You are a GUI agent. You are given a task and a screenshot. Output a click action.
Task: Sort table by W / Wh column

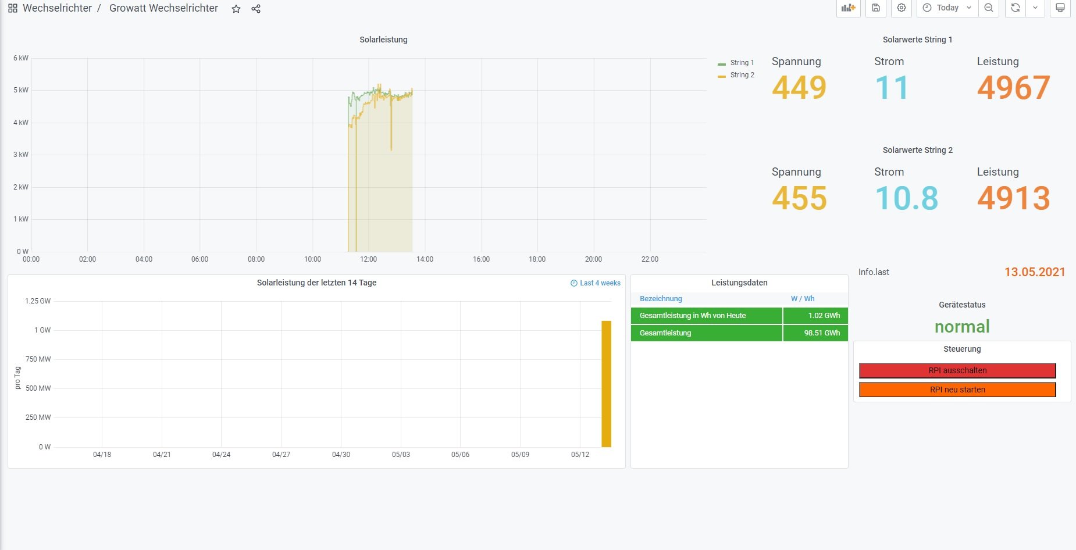[x=803, y=299]
